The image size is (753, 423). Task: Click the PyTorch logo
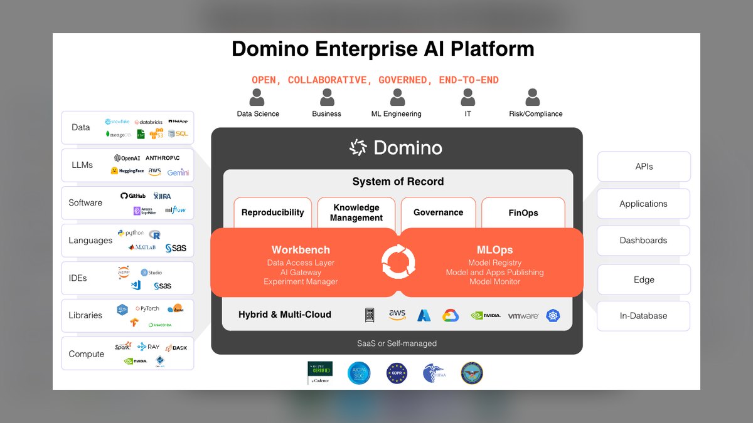pyautogui.click(x=147, y=309)
